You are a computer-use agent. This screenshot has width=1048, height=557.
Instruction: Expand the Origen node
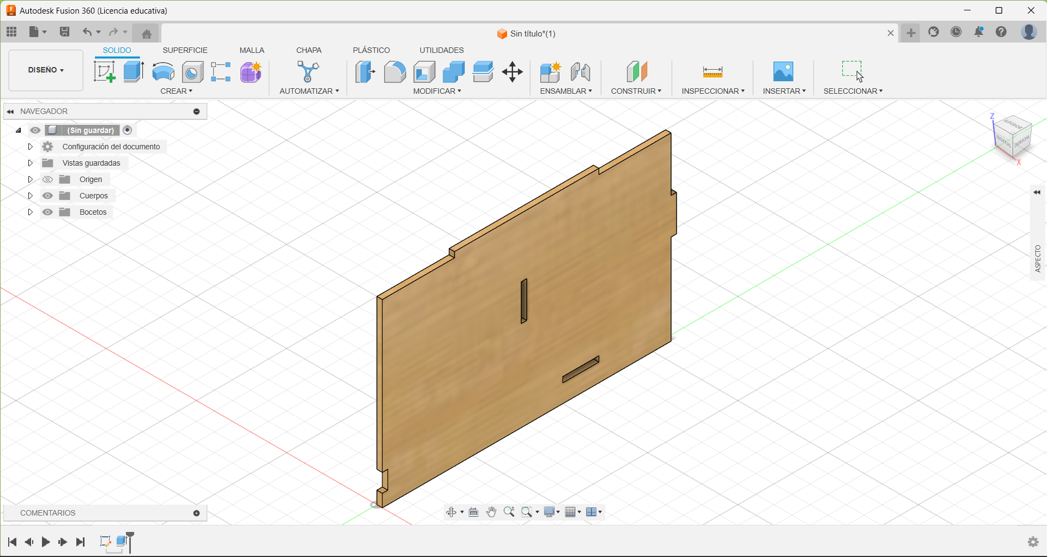click(31, 179)
